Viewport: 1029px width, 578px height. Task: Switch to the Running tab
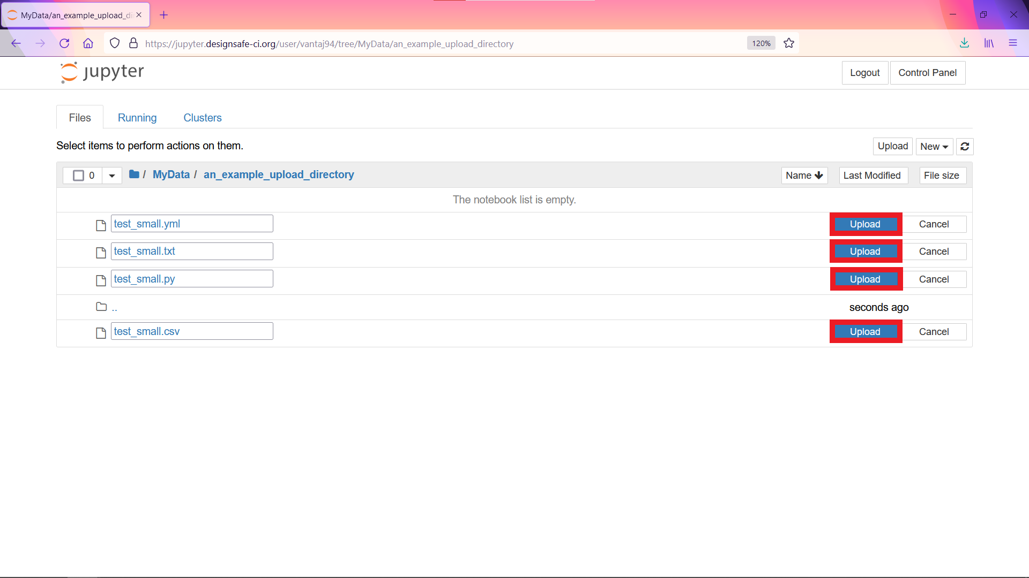click(137, 117)
